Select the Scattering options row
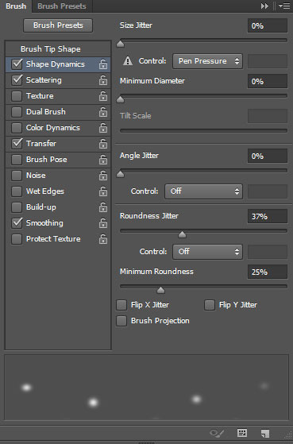Viewport: 293px width, 444px height. click(x=58, y=80)
